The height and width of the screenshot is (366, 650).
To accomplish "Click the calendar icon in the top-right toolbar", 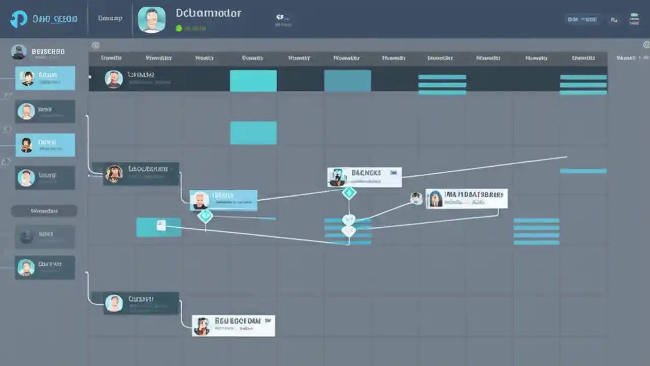I will click(x=634, y=18).
